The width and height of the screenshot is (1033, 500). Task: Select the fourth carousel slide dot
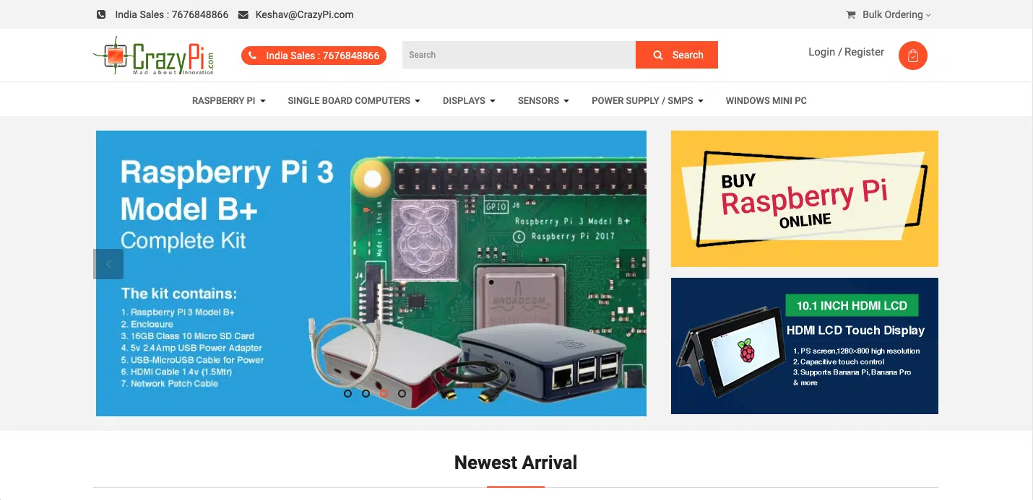402,393
